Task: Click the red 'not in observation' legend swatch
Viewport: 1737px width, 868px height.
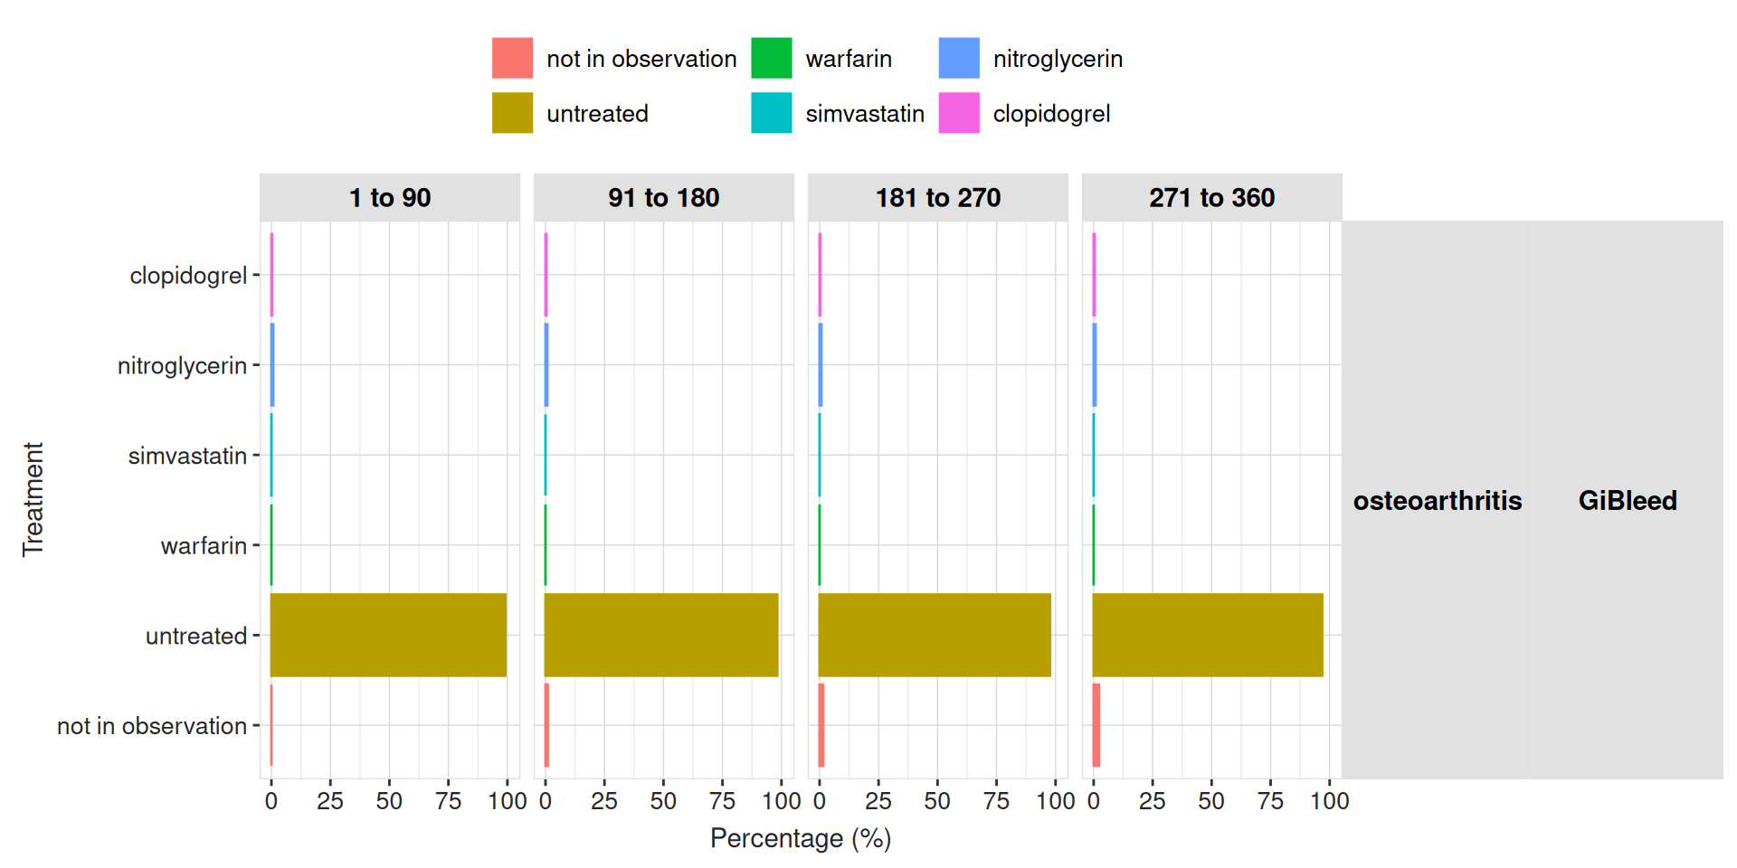Action: coord(512,59)
